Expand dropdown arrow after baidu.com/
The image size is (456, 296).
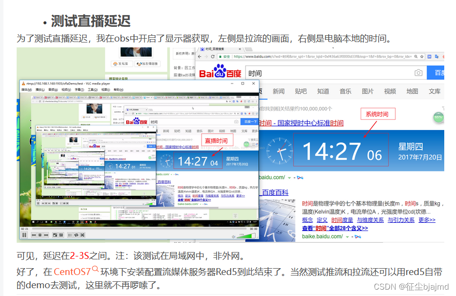[x=289, y=178]
